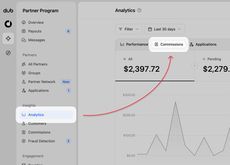230x165 pixels.
Task: Click the Groups icon
Action: click(x=24, y=73)
